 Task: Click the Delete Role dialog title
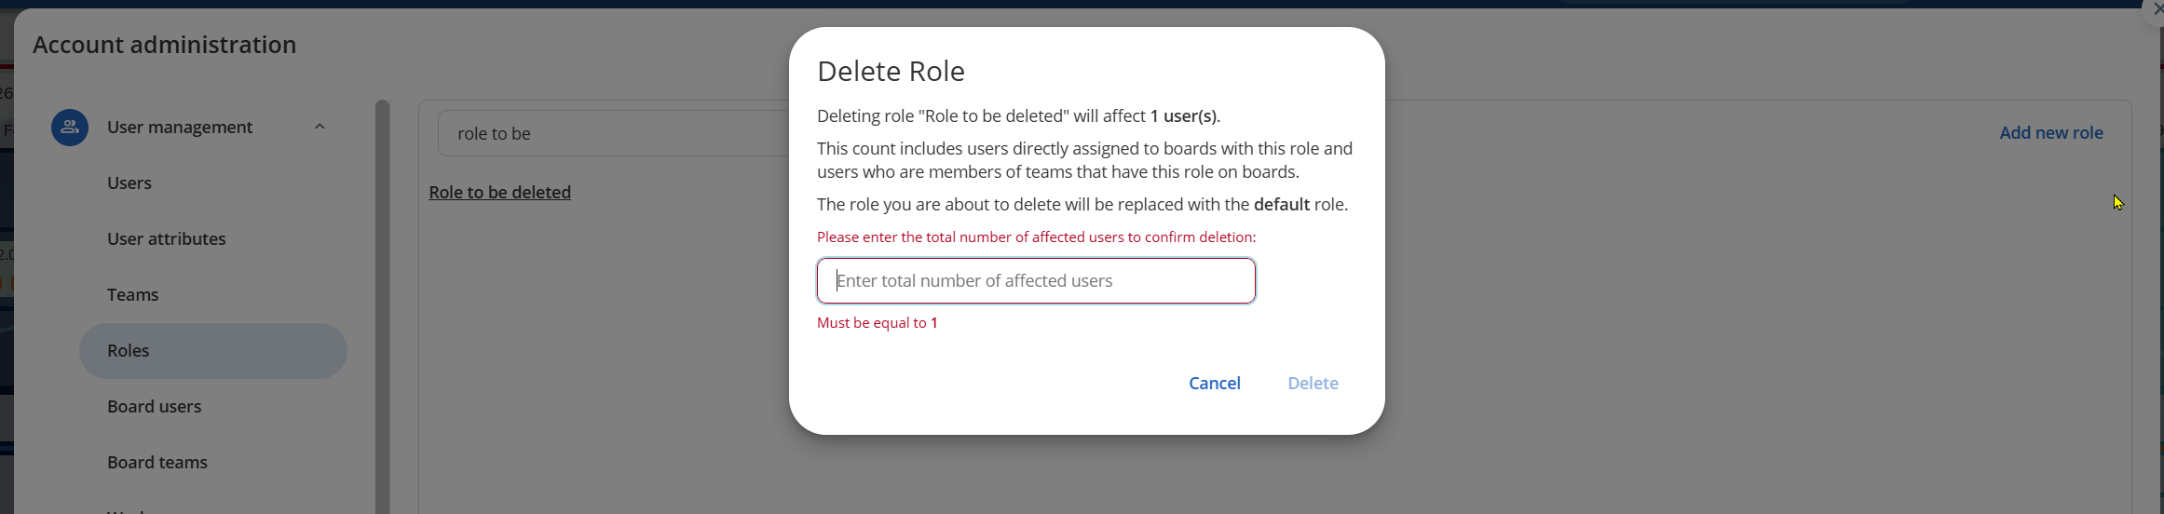tap(891, 72)
